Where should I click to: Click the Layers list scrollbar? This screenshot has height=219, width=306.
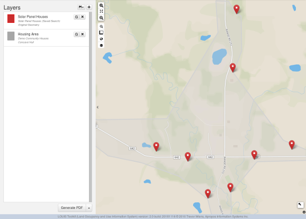click(x=90, y=107)
